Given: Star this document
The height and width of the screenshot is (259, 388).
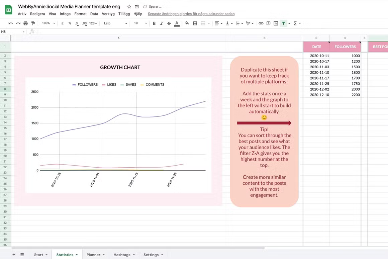Looking at the screenshot, I should (x=129, y=7).
